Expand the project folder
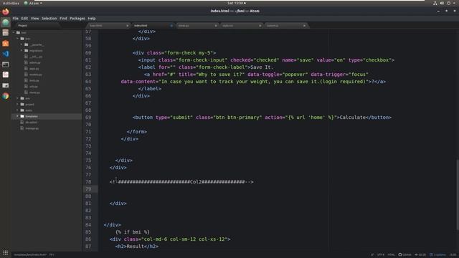Viewport: 459px width, 258px height. 17,105
